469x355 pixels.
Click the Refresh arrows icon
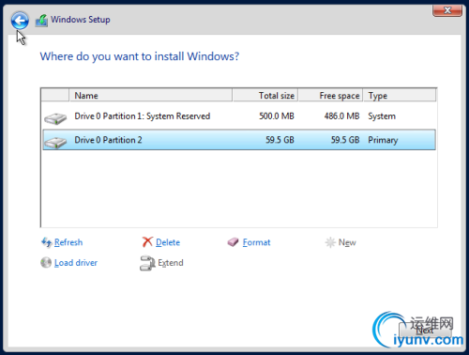[47, 242]
